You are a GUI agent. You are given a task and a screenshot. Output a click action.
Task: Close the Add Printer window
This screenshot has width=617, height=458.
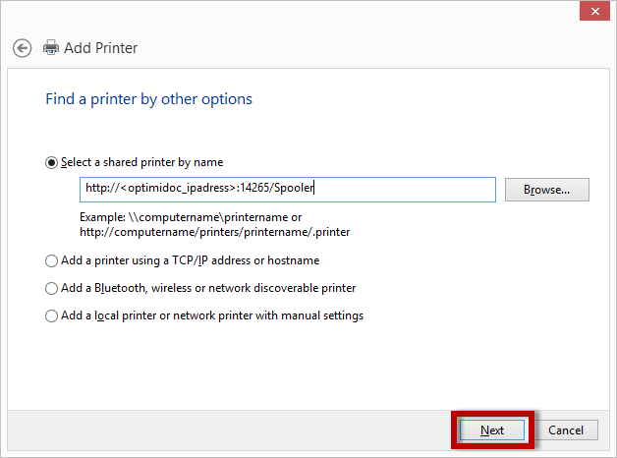click(x=592, y=10)
